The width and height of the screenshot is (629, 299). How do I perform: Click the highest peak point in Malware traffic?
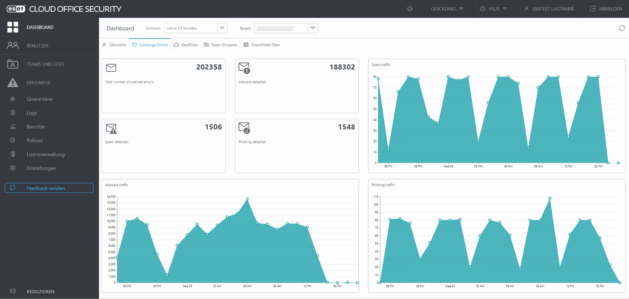(247, 199)
